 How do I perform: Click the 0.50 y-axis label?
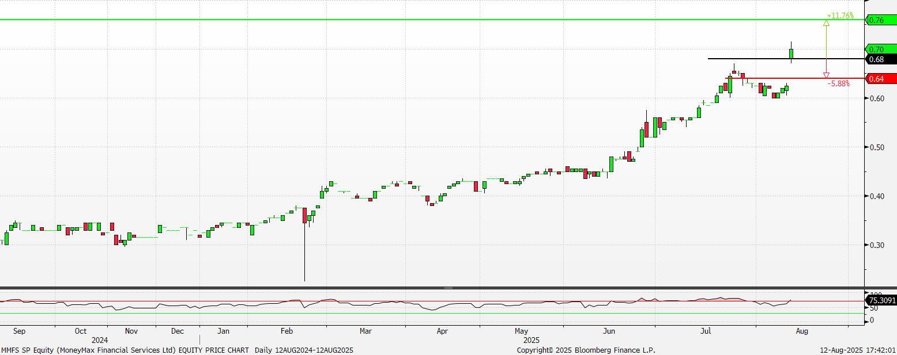876,147
